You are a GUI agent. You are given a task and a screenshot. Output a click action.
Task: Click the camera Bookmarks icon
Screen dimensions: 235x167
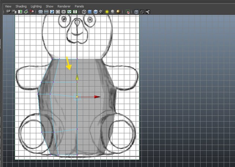tap(20, 12)
